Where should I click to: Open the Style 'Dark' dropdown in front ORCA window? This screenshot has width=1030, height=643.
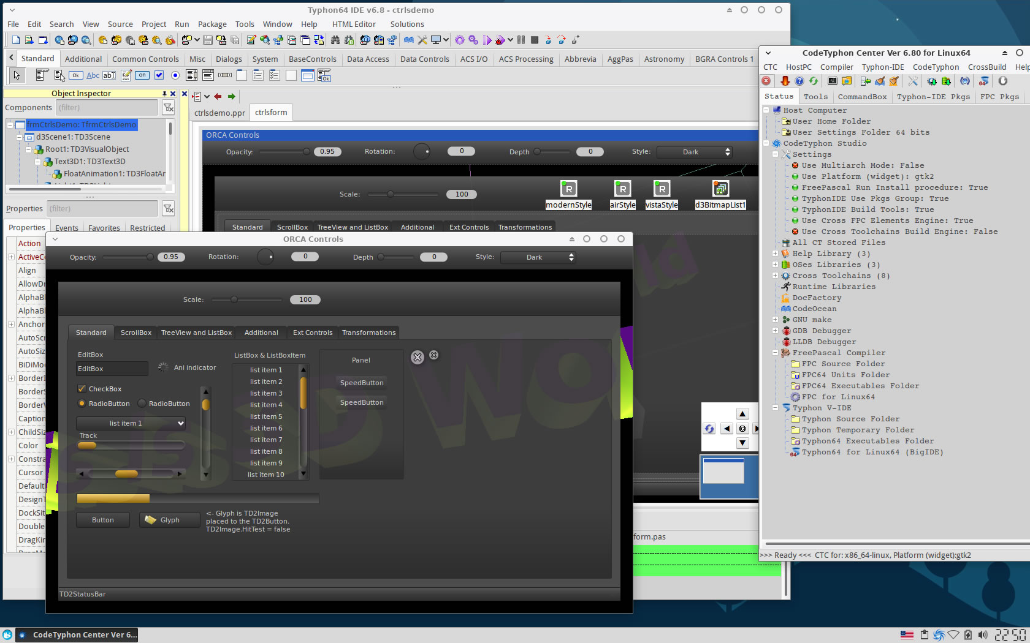point(538,257)
